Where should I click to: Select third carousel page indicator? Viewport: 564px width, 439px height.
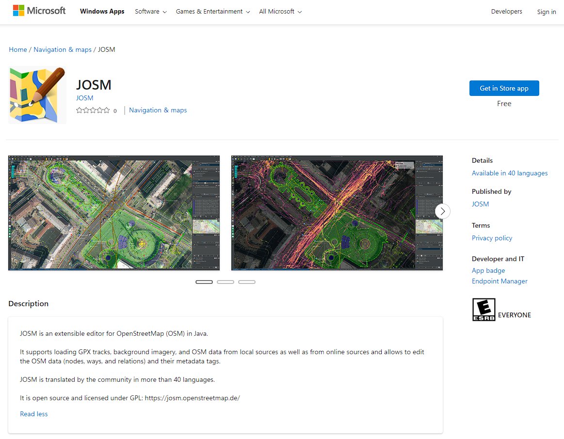[247, 282]
